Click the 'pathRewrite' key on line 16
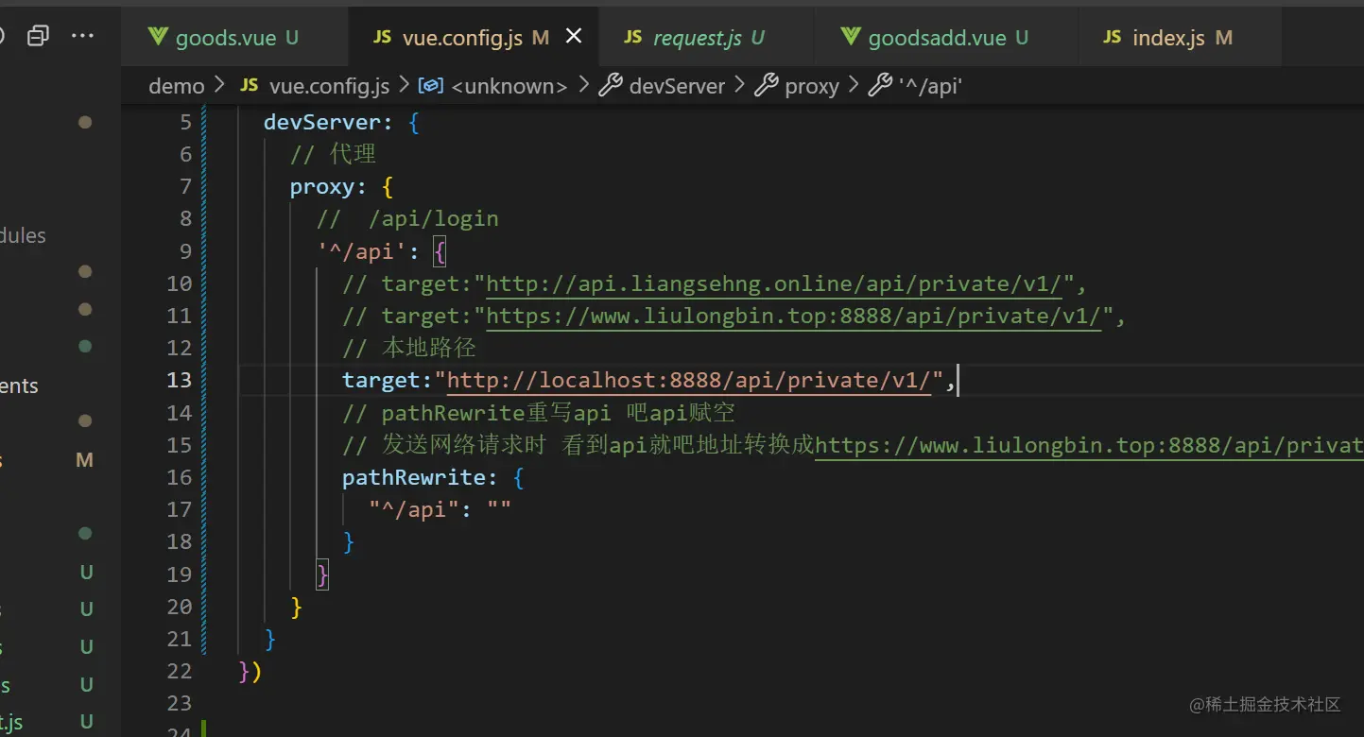 414,477
